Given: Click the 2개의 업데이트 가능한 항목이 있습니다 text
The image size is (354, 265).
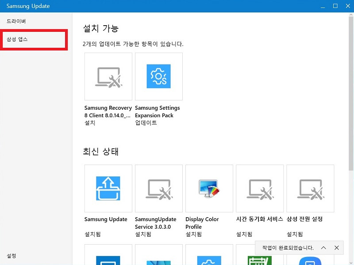Looking at the screenshot, I should [x=133, y=44].
